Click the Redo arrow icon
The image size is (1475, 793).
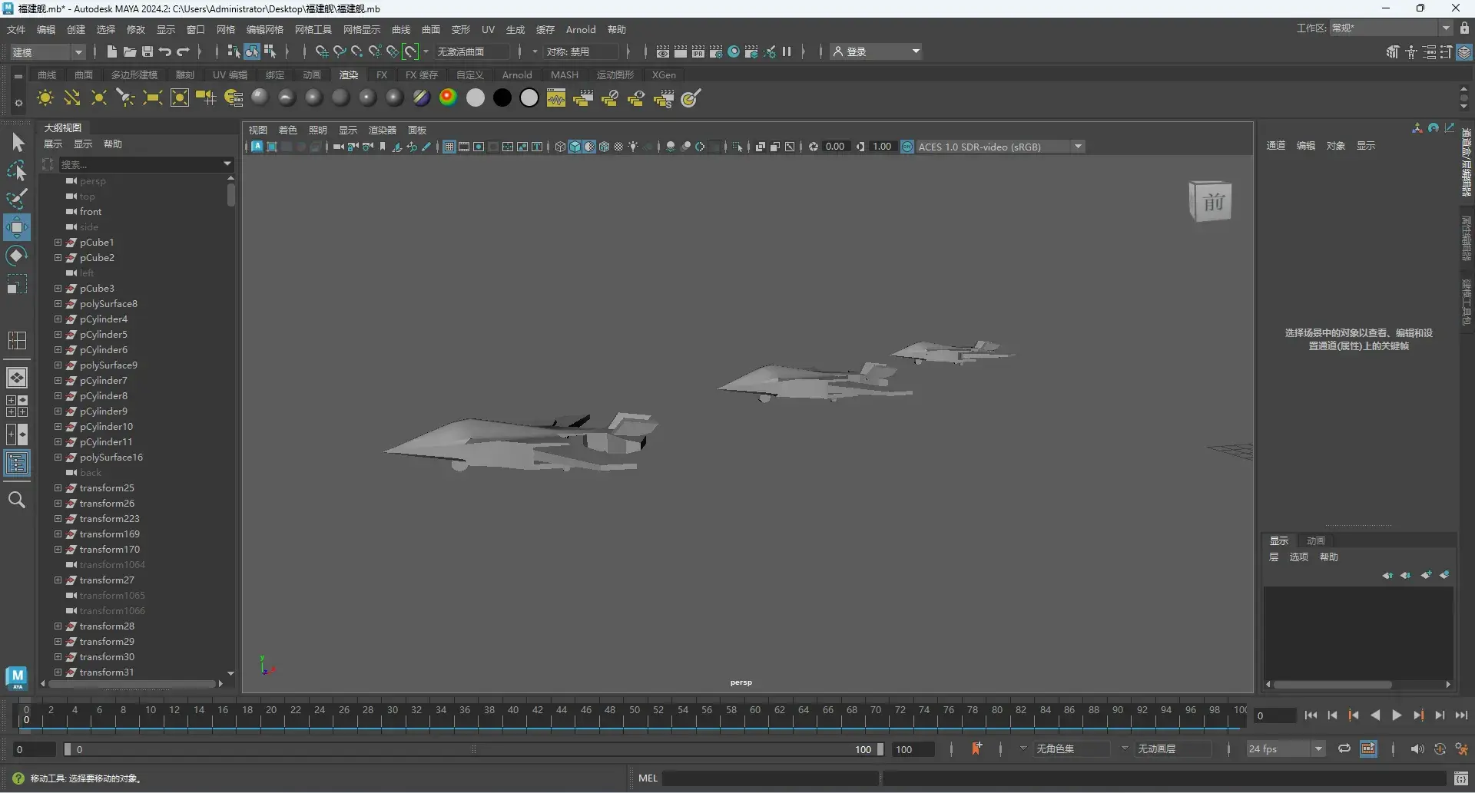[x=183, y=51]
